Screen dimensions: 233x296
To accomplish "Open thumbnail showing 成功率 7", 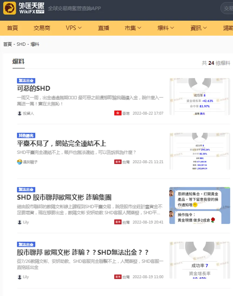I will [x=200, y=260].
